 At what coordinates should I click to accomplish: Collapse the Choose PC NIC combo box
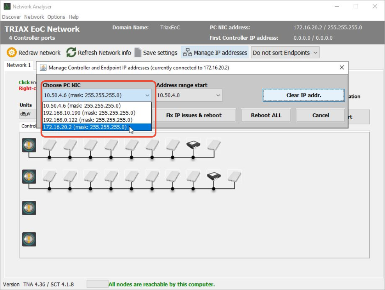(x=147, y=95)
